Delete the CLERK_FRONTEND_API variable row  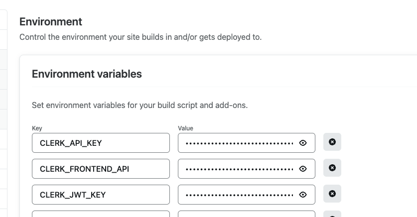click(332, 168)
